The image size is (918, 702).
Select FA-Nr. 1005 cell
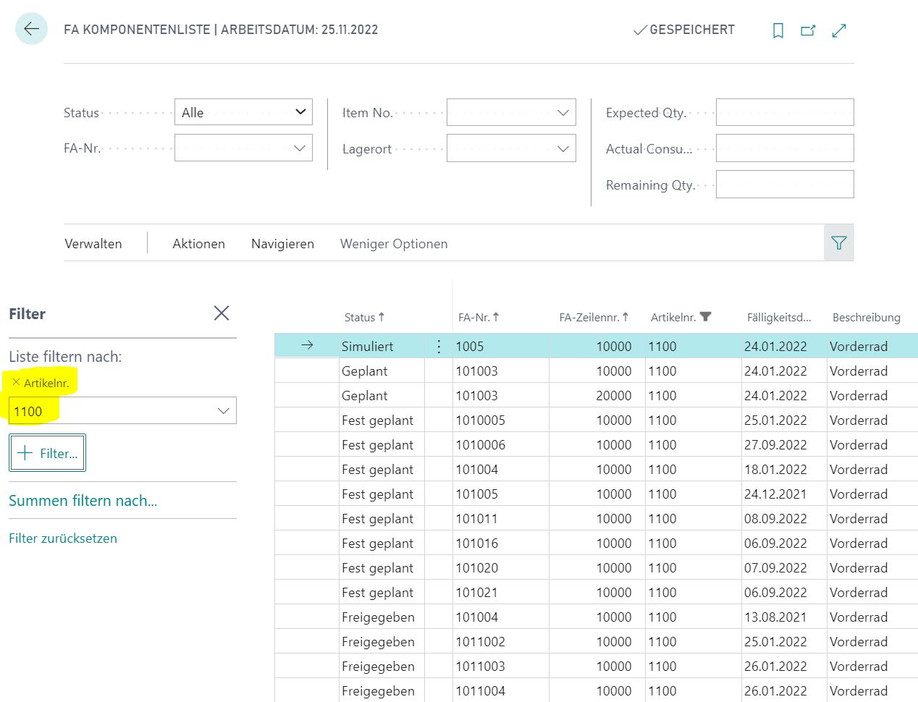click(500, 346)
